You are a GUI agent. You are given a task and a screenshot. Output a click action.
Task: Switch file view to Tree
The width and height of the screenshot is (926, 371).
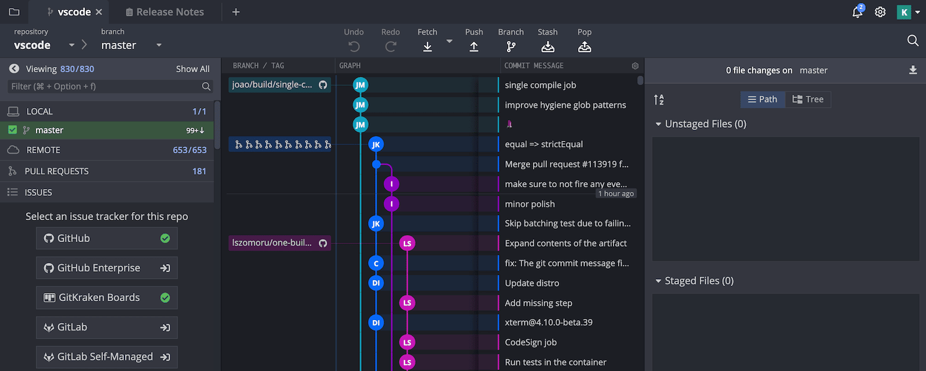(x=808, y=99)
